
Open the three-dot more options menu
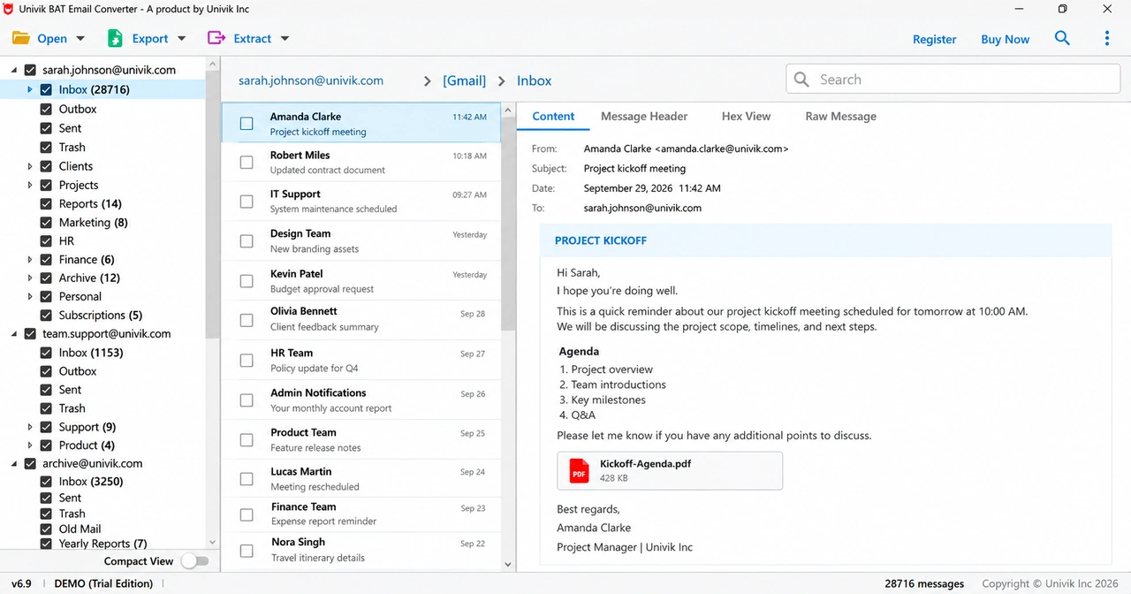1107,38
